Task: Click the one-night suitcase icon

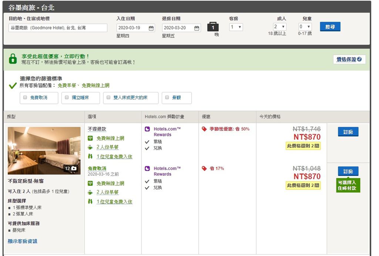Action: pos(213,27)
